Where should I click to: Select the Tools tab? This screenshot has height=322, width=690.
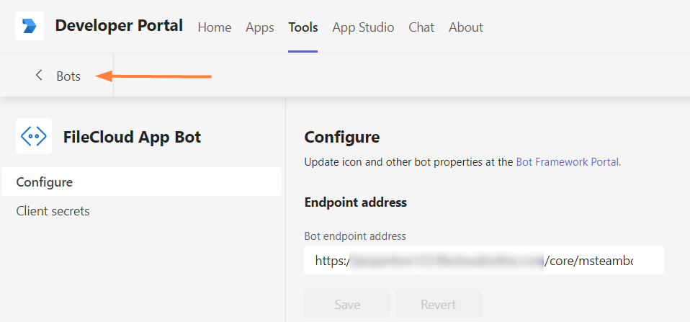point(303,27)
